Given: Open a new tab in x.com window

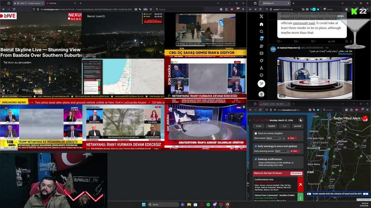Looking at the screenshot, I should 293,3.
